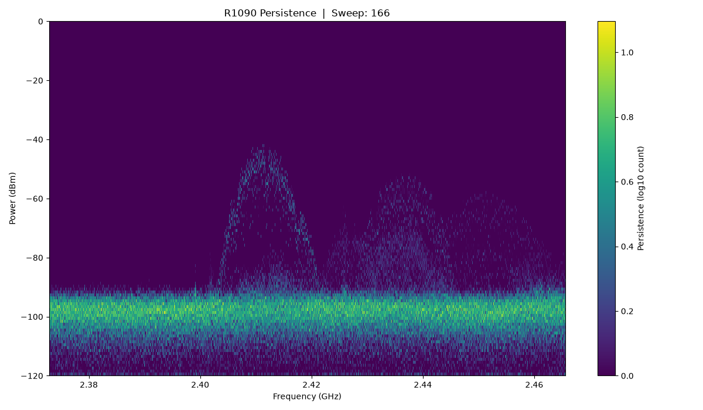Click the −20 power tick label

pyautogui.click(x=33, y=81)
